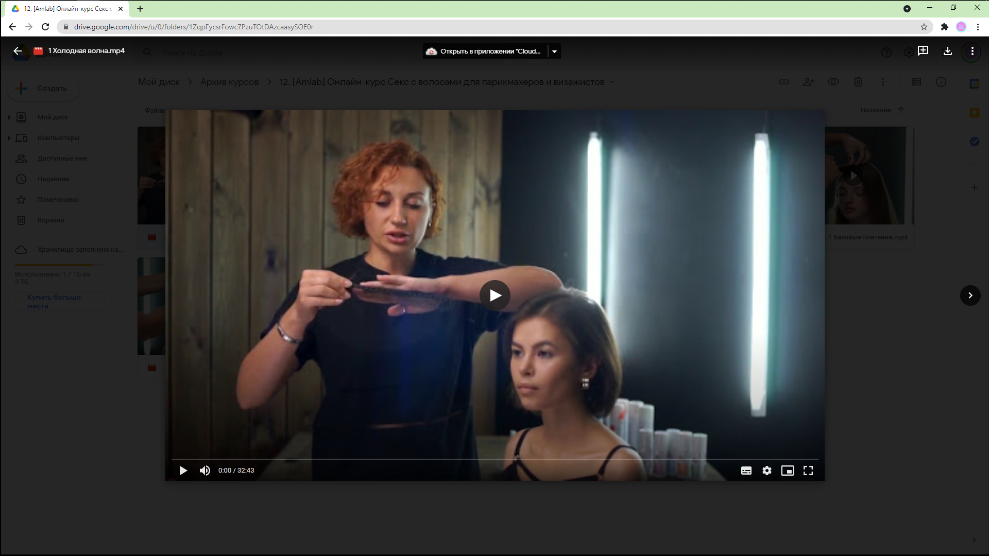The image size is (989, 556).
Task: Move to trash icon in toolbar
Action: pyautogui.click(x=858, y=82)
